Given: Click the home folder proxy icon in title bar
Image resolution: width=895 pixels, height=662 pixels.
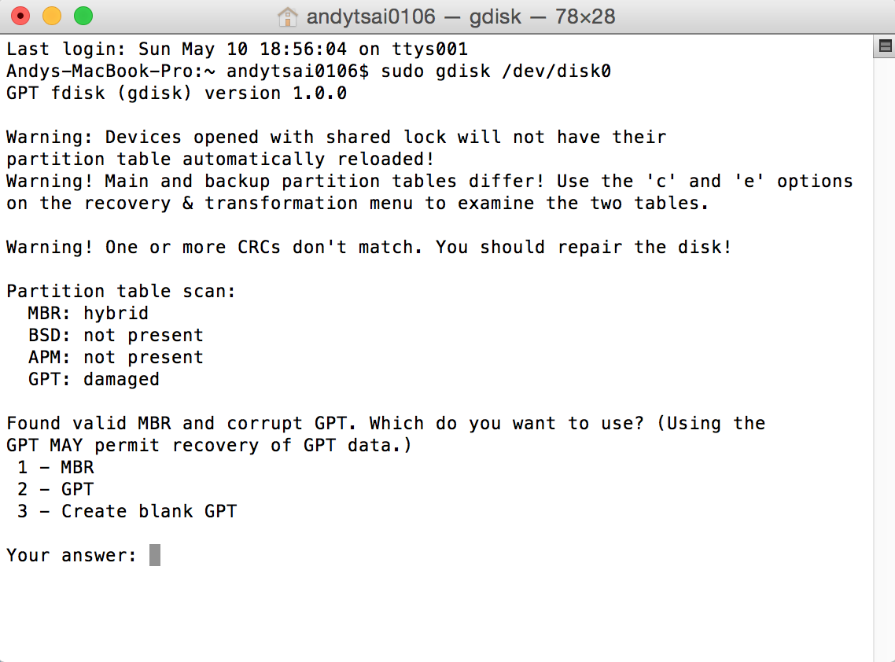Looking at the screenshot, I should [x=287, y=17].
